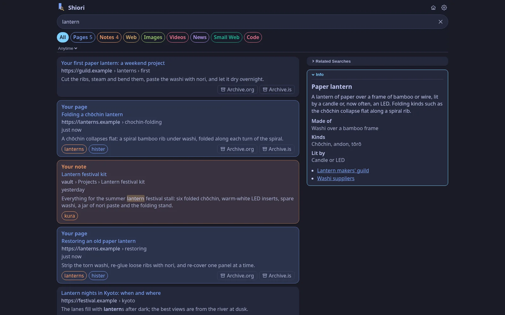Select the All filter tab
Screen dimensions: 505x315
[63, 37]
